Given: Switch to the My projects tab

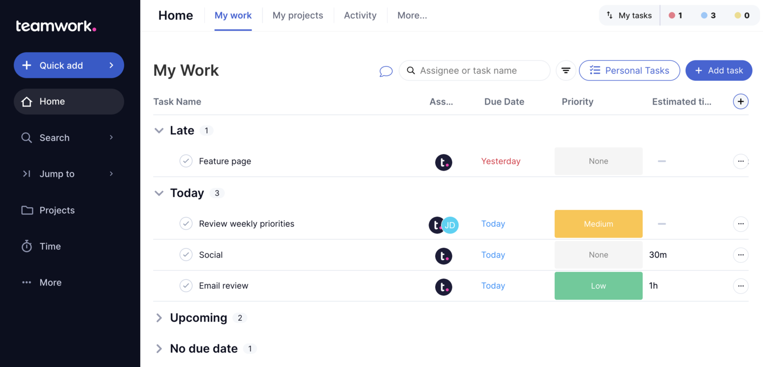Looking at the screenshot, I should pos(297,15).
